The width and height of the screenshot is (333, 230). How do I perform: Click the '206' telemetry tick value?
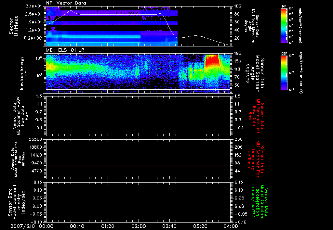(x=238, y=147)
